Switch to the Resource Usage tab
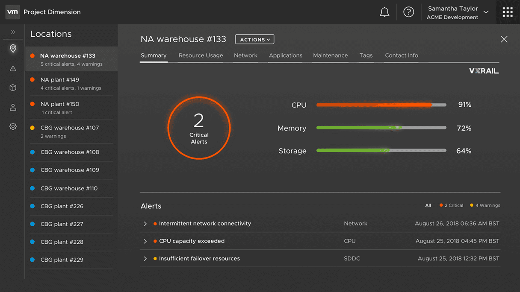 coord(201,55)
